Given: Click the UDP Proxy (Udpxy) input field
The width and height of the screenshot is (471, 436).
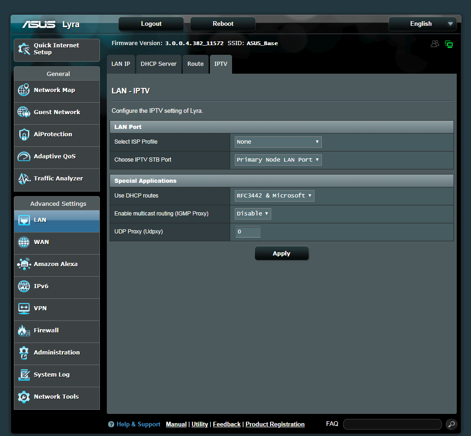Looking at the screenshot, I should 248,232.
